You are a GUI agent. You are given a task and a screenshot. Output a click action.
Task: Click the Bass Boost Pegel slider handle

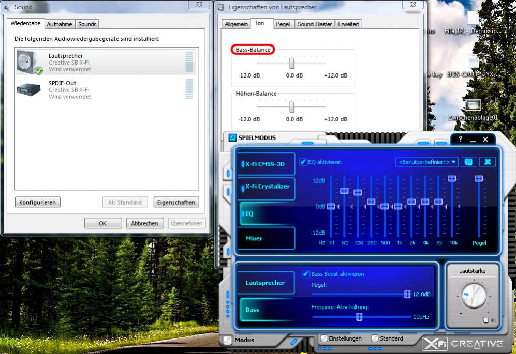pos(407,294)
